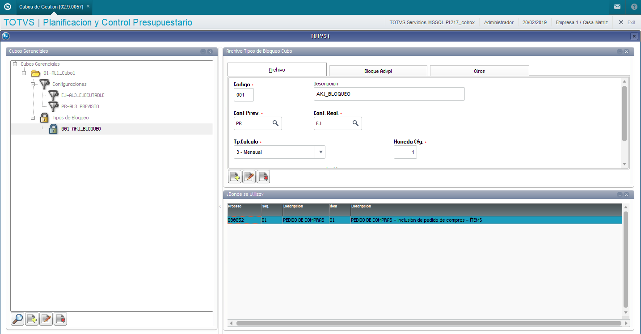Switch to the Bloque Advpl tab

(x=378, y=71)
